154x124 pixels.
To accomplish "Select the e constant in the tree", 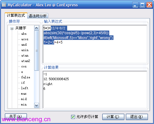I will (x=22, y=72).
